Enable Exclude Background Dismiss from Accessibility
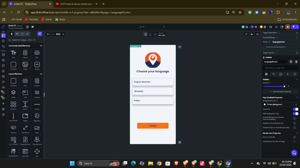300x168 pixels. tap(295, 118)
